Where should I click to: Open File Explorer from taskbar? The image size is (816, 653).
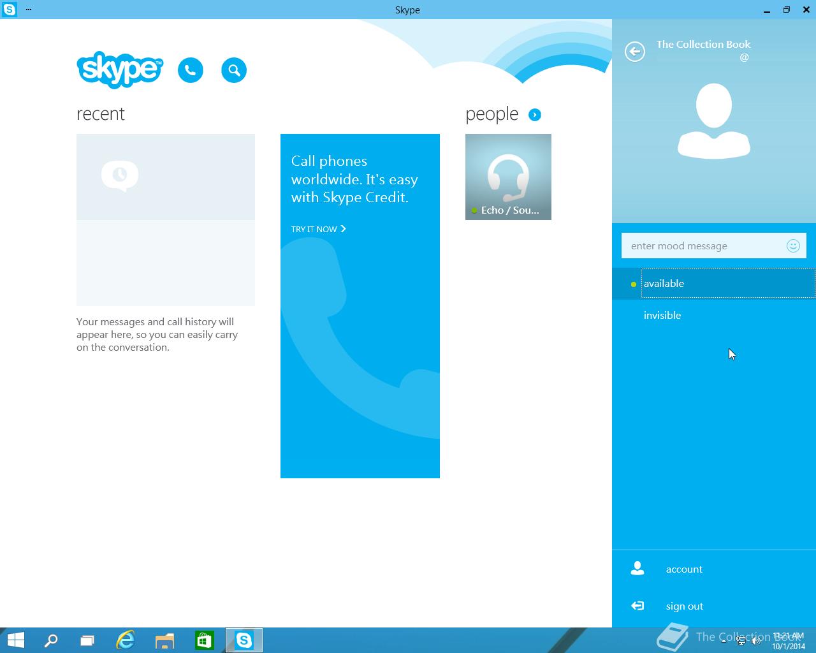click(x=164, y=640)
